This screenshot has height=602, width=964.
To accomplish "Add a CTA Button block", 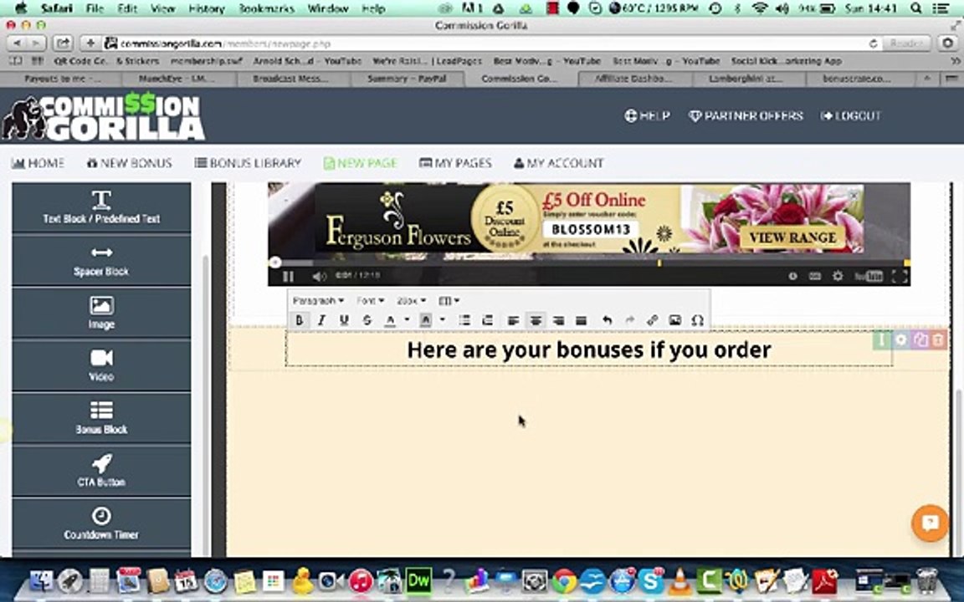I will click(x=101, y=472).
